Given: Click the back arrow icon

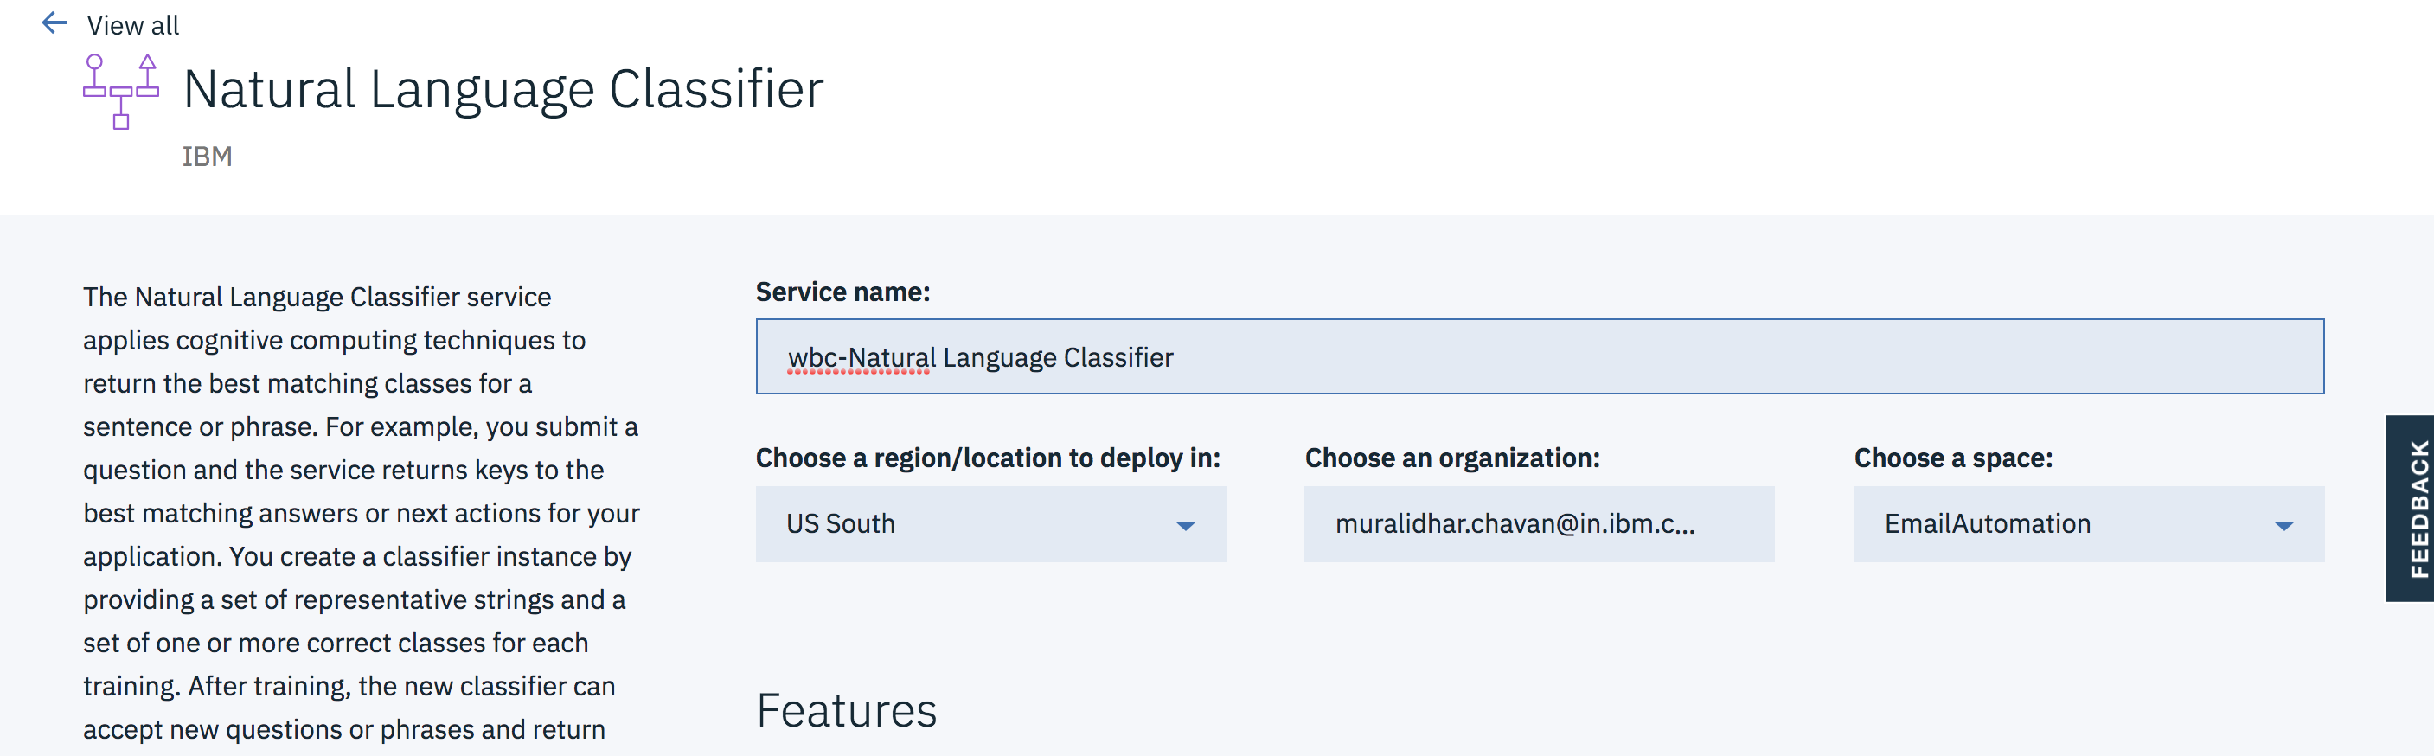Looking at the screenshot, I should (54, 23).
